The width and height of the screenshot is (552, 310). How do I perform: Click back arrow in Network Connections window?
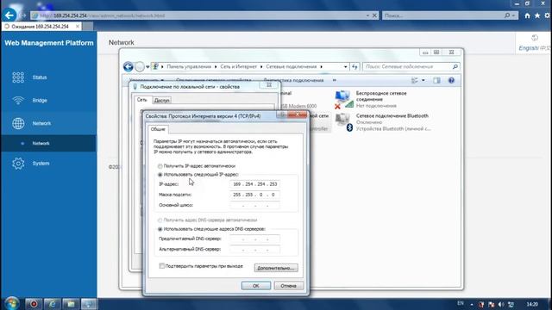(x=129, y=66)
